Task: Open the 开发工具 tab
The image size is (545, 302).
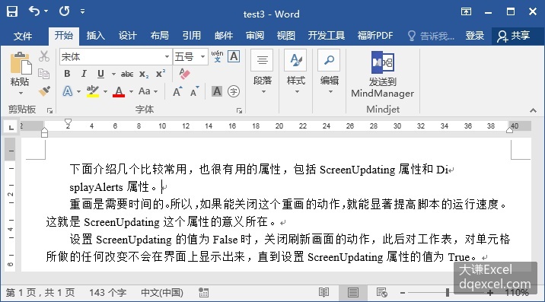Action: tap(326, 36)
